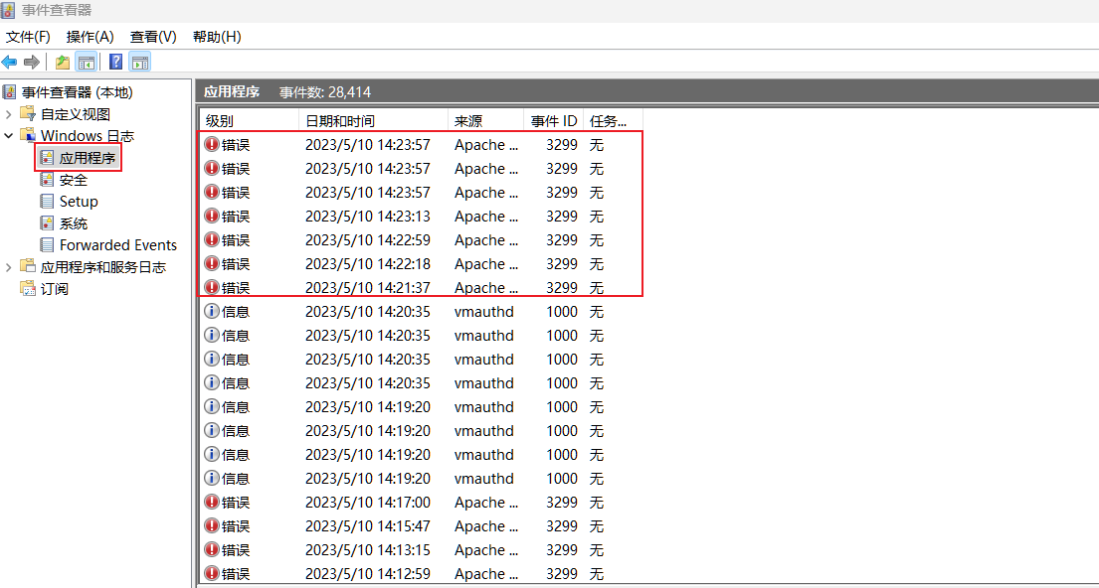Click the Forward arrow toolbar icon
1099x588 pixels.
(31, 63)
